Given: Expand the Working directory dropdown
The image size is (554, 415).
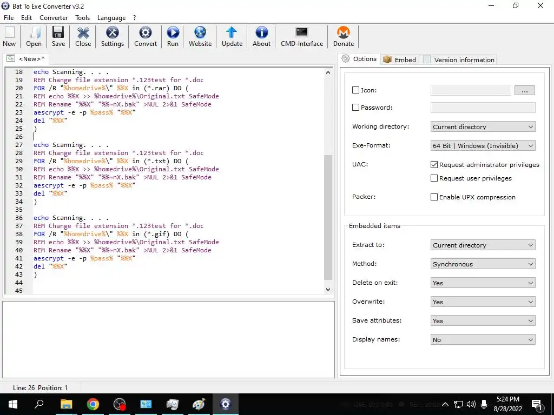Looking at the screenshot, I should pos(483,126).
